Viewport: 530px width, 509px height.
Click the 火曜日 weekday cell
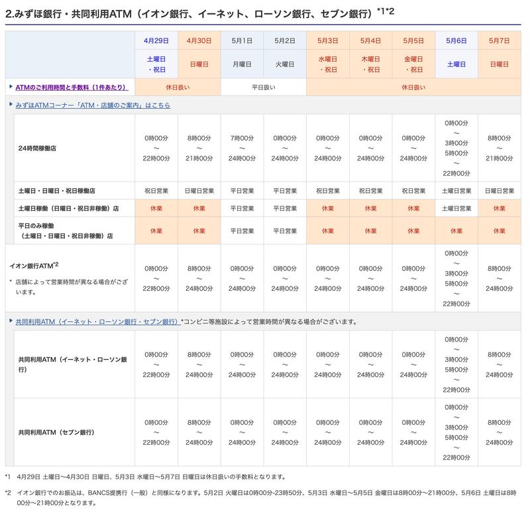coord(285,64)
